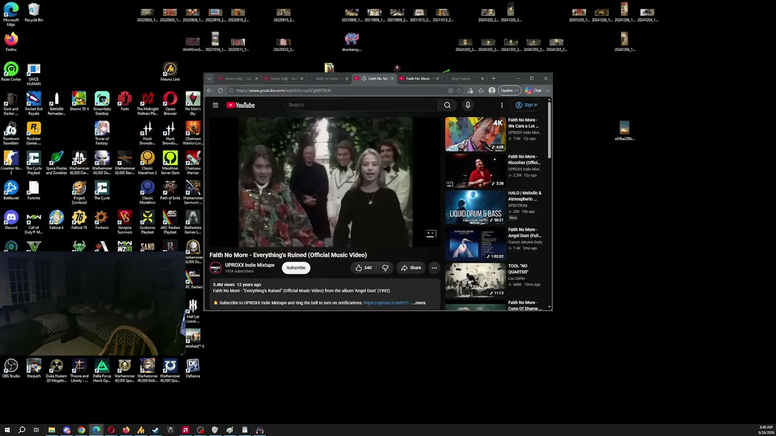Select the Razer Cortex desktop icon
The image size is (776, 436).
point(11,71)
